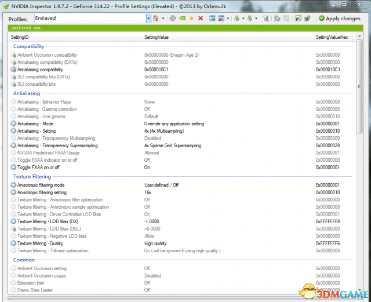Click the magnifier scan icon
The height and width of the screenshot is (302, 371).
tap(277, 19)
